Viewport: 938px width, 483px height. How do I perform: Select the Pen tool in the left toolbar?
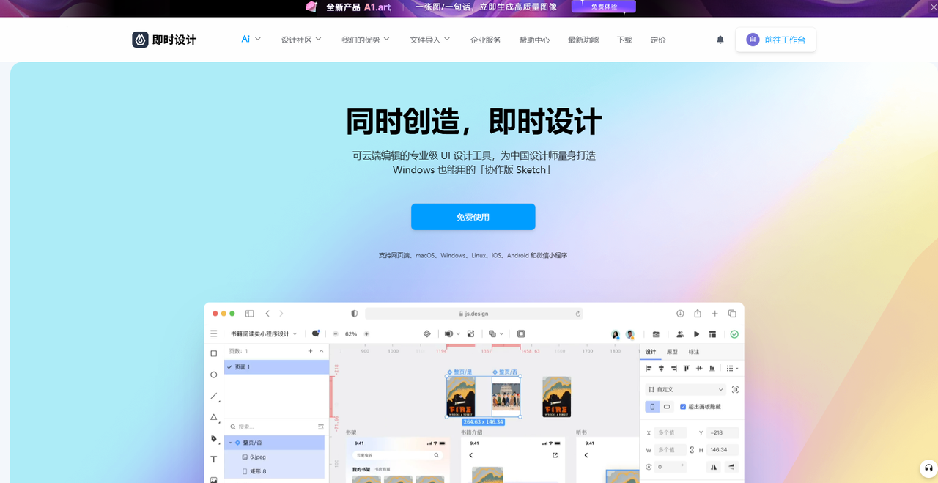click(213, 439)
